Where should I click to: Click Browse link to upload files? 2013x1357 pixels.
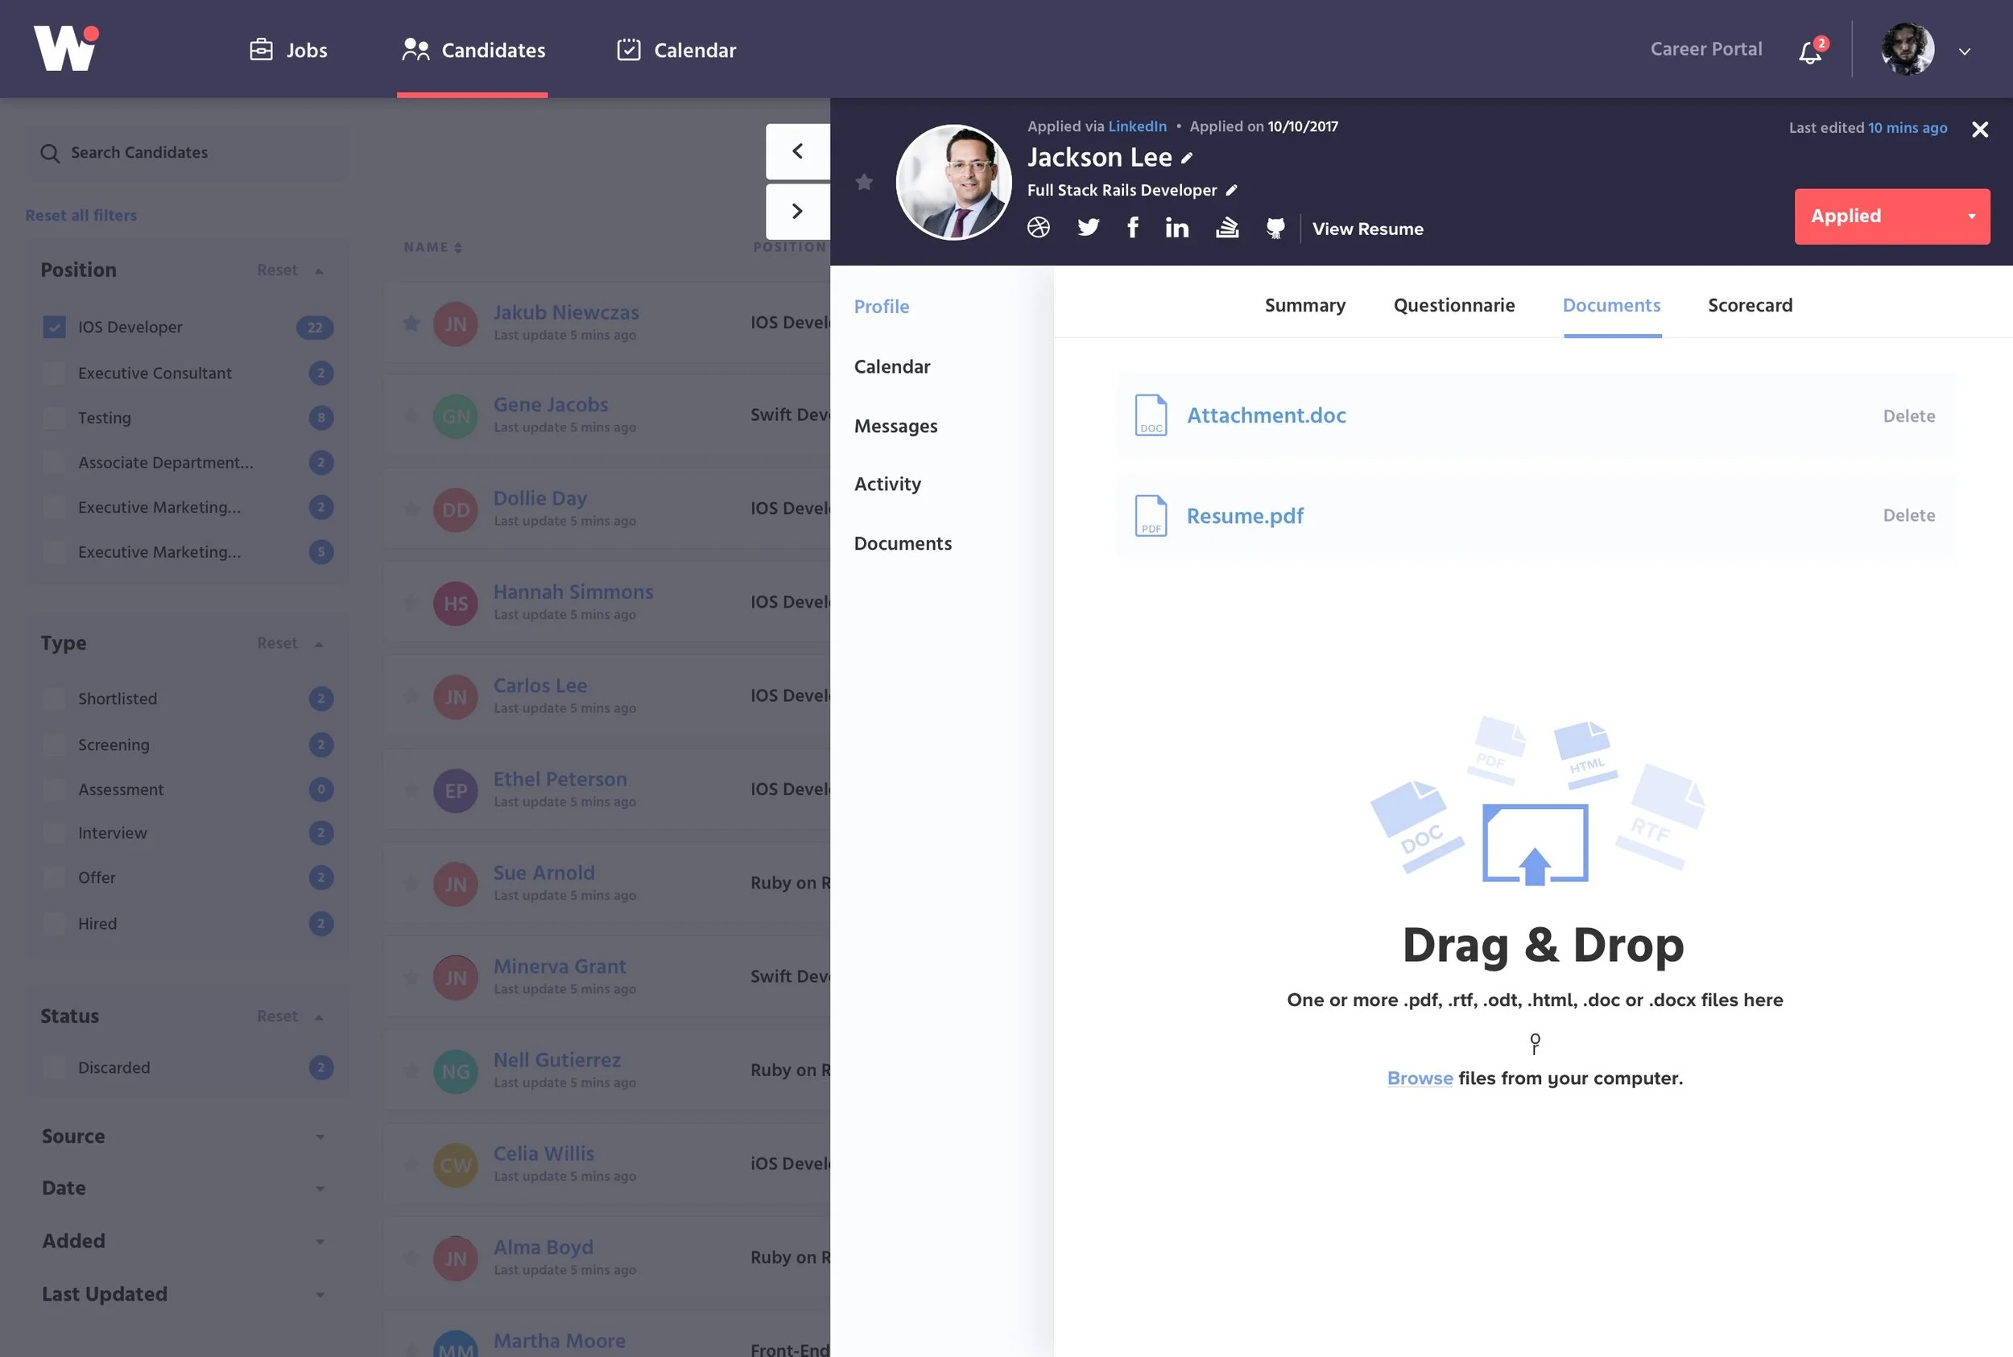coord(1419,1079)
